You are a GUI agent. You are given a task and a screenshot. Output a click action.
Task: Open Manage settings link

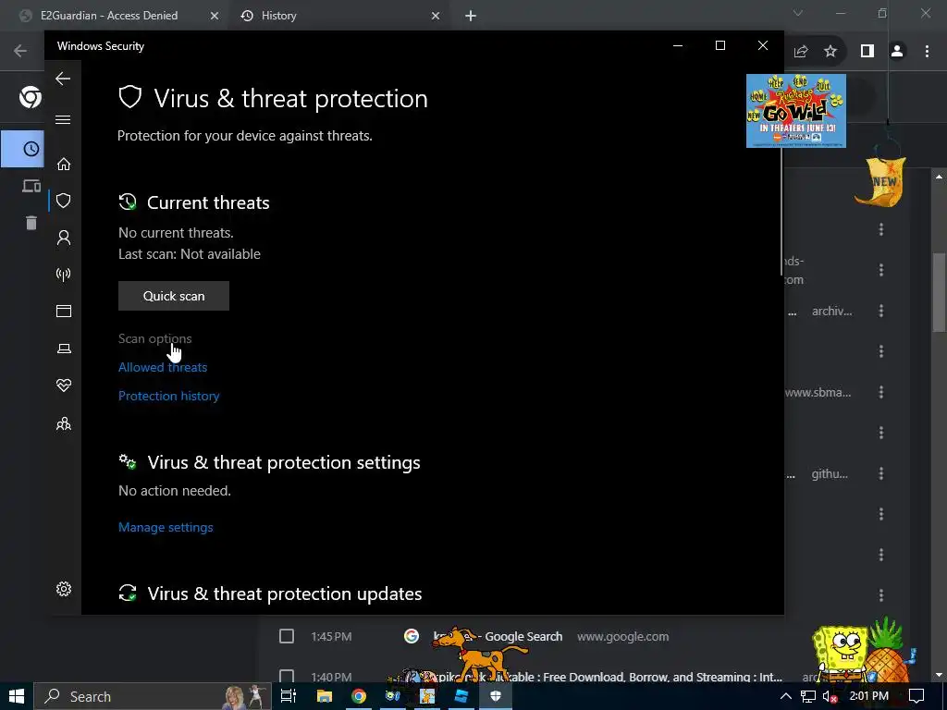[166, 527]
